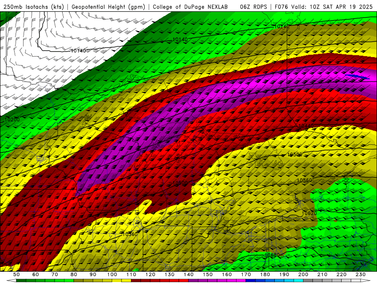377x283 pixels.
Task: Click the 80 value on the color scale
Action: pyautogui.click(x=74, y=275)
